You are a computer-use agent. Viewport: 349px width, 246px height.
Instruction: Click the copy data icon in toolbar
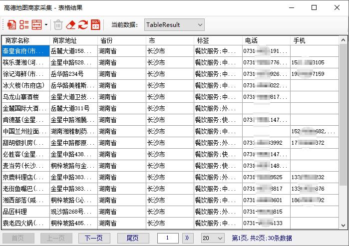(x=11, y=24)
